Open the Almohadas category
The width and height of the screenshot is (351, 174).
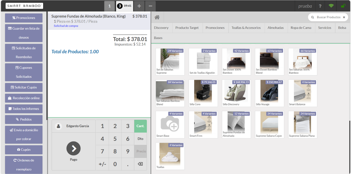(276, 28)
